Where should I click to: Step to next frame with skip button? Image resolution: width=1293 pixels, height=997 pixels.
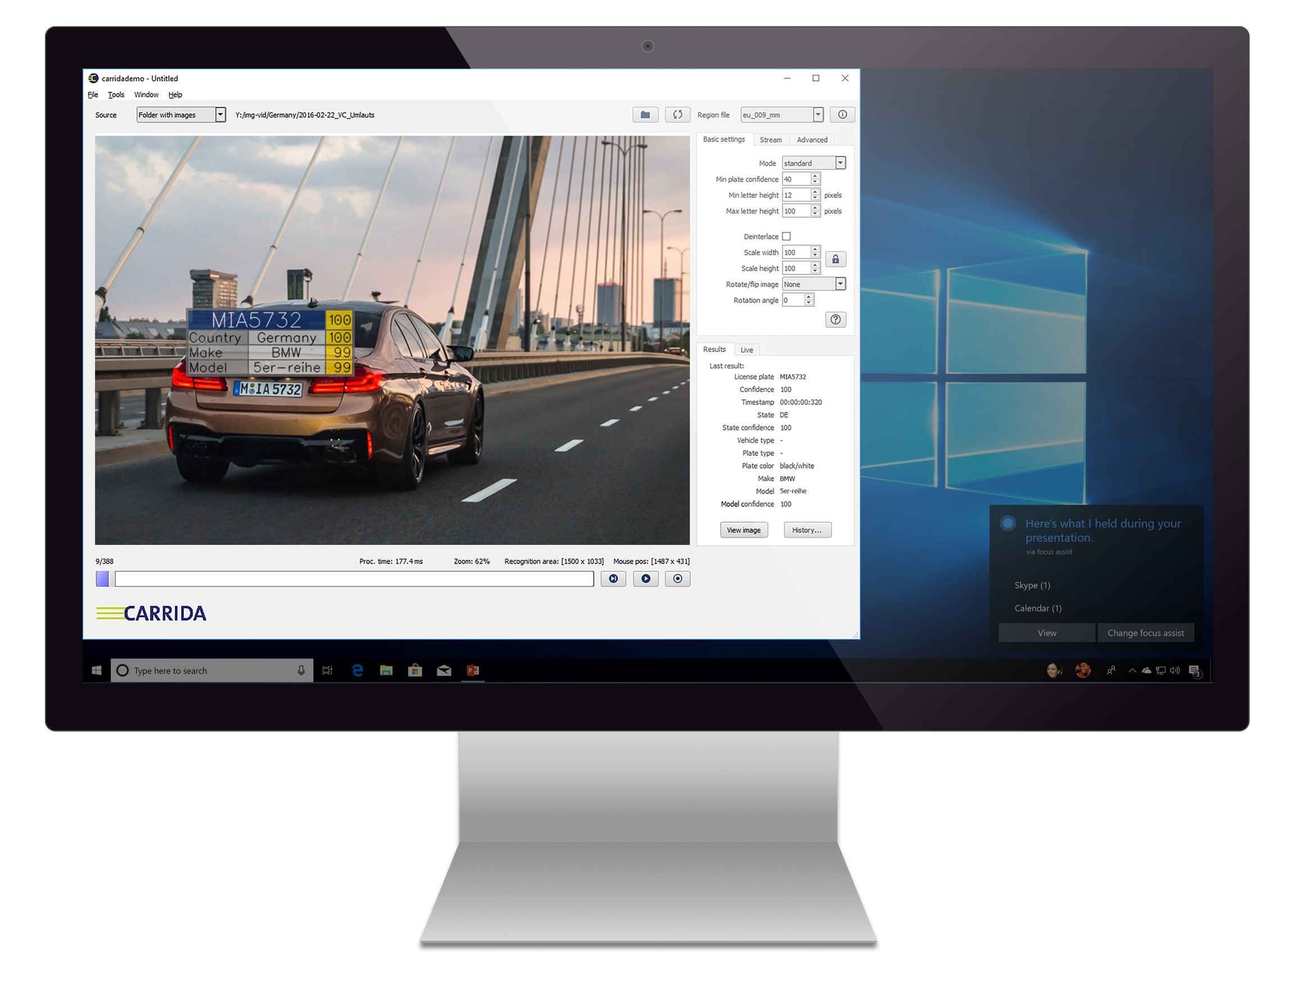(x=613, y=579)
